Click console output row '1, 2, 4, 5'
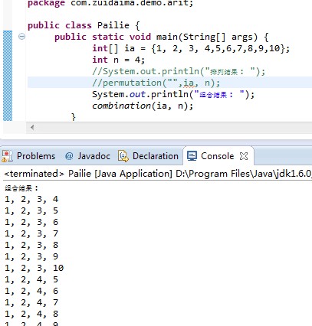Image resolution: width=312 pixels, height=326 pixels. pyautogui.click(x=31, y=279)
